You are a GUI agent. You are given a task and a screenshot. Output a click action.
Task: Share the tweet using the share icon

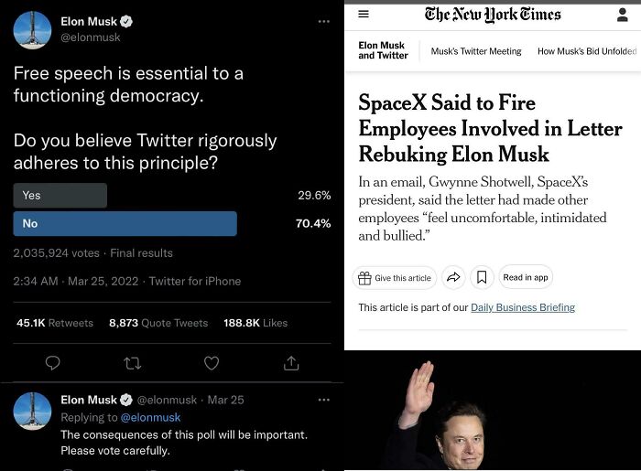[x=291, y=363]
